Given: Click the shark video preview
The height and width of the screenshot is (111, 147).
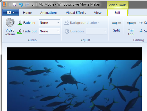Looking at the screenshot, I should pos(74,79).
